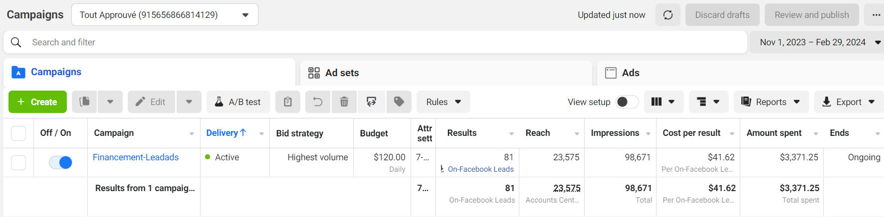Toggle Financement-Leadads campaign off
Screen dimensions: 884x217
[x=61, y=162]
